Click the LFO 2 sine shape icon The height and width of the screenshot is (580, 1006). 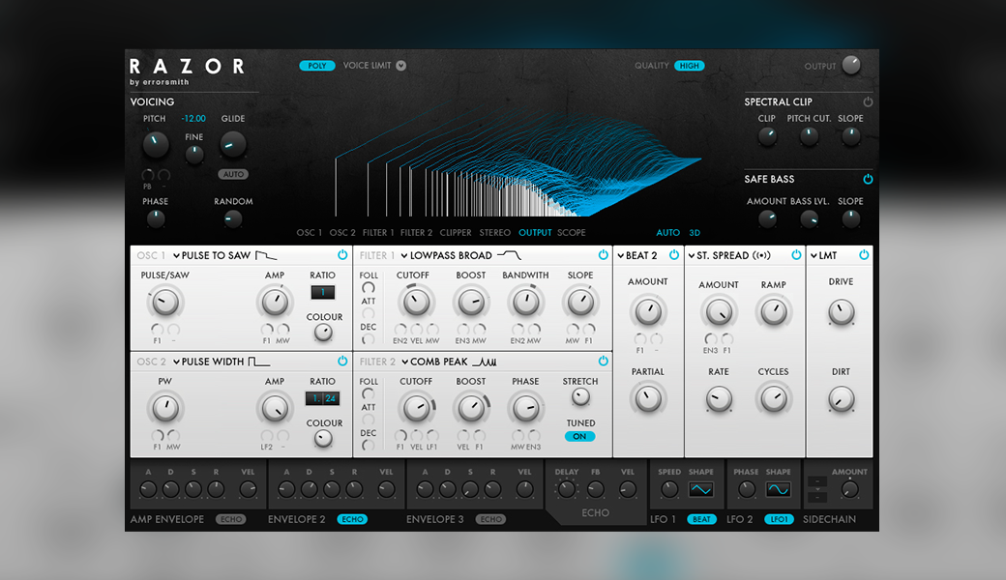pos(779,490)
